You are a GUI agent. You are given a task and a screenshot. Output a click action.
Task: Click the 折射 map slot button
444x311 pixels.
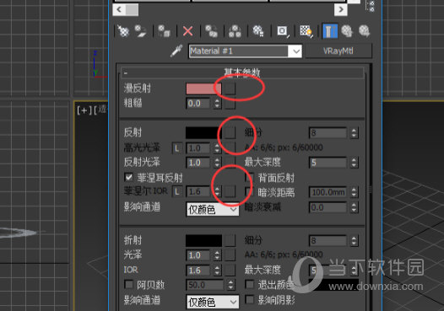(x=230, y=240)
